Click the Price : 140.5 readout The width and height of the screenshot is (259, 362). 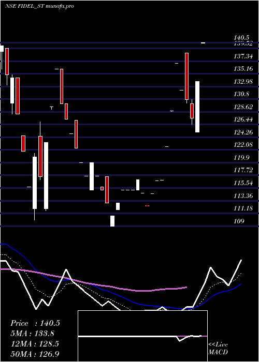pyautogui.click(x=35, y=323)
